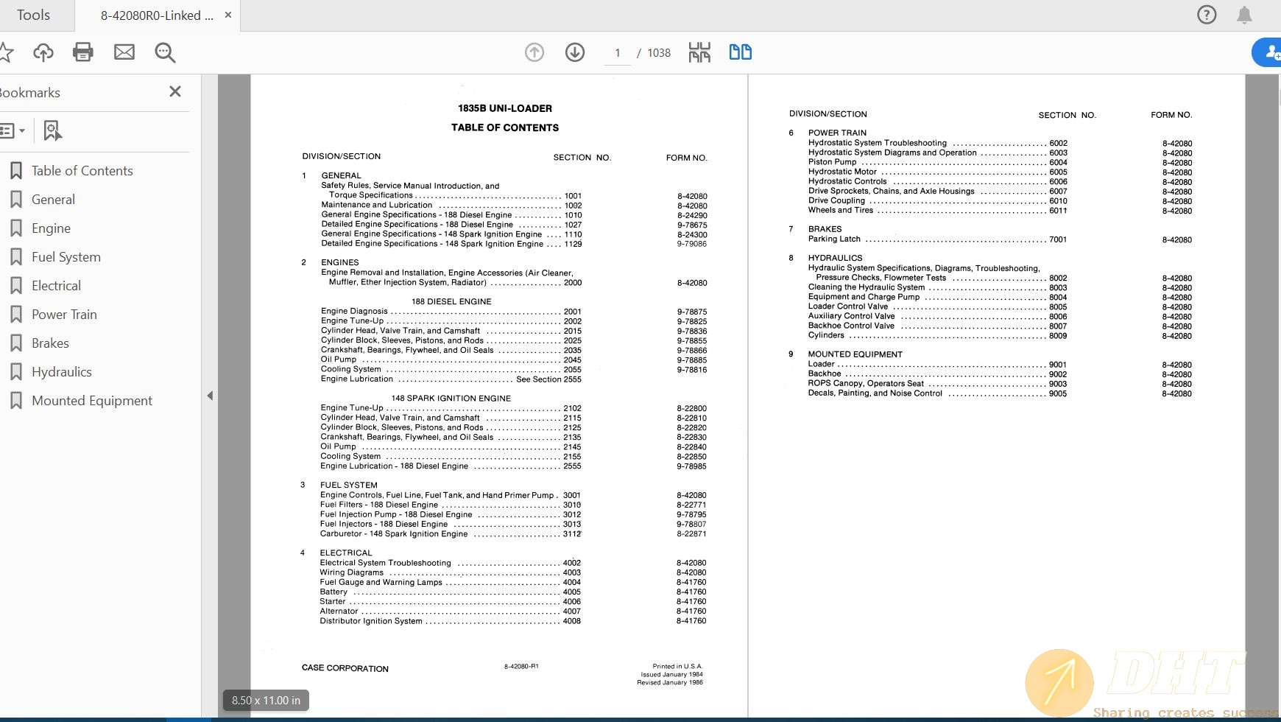
Task: Click the find current bookmark icon
Action: pos(52,130)
